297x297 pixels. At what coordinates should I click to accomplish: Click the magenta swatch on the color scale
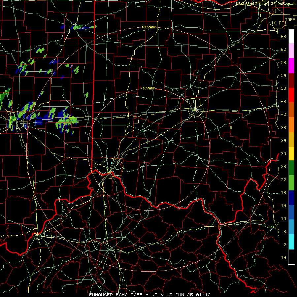(291, 66)
